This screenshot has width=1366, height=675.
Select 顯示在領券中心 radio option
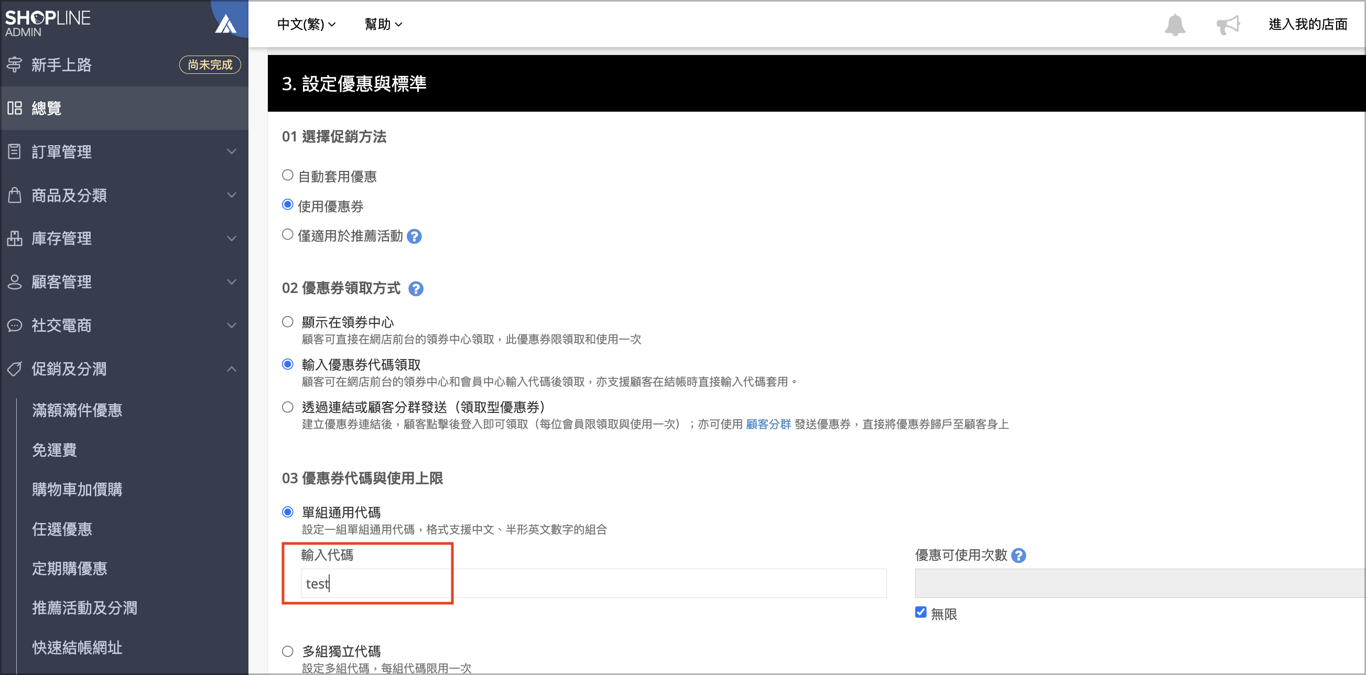[x=287, y=322]
